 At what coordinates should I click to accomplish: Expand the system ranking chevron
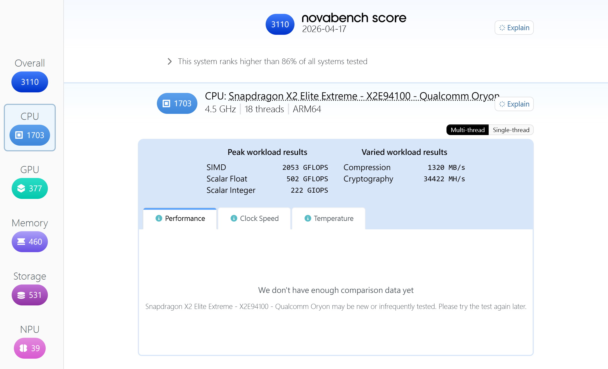[x=170, y=61]
